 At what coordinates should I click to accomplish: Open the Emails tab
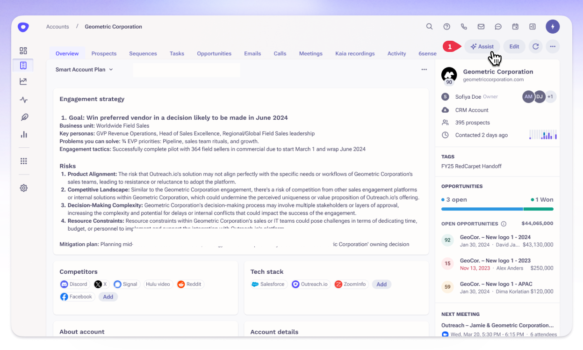252,53
